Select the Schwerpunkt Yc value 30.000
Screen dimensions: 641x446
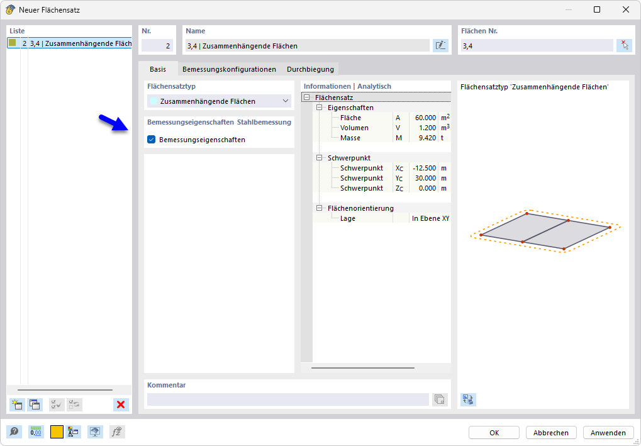[x=423, y=178]
